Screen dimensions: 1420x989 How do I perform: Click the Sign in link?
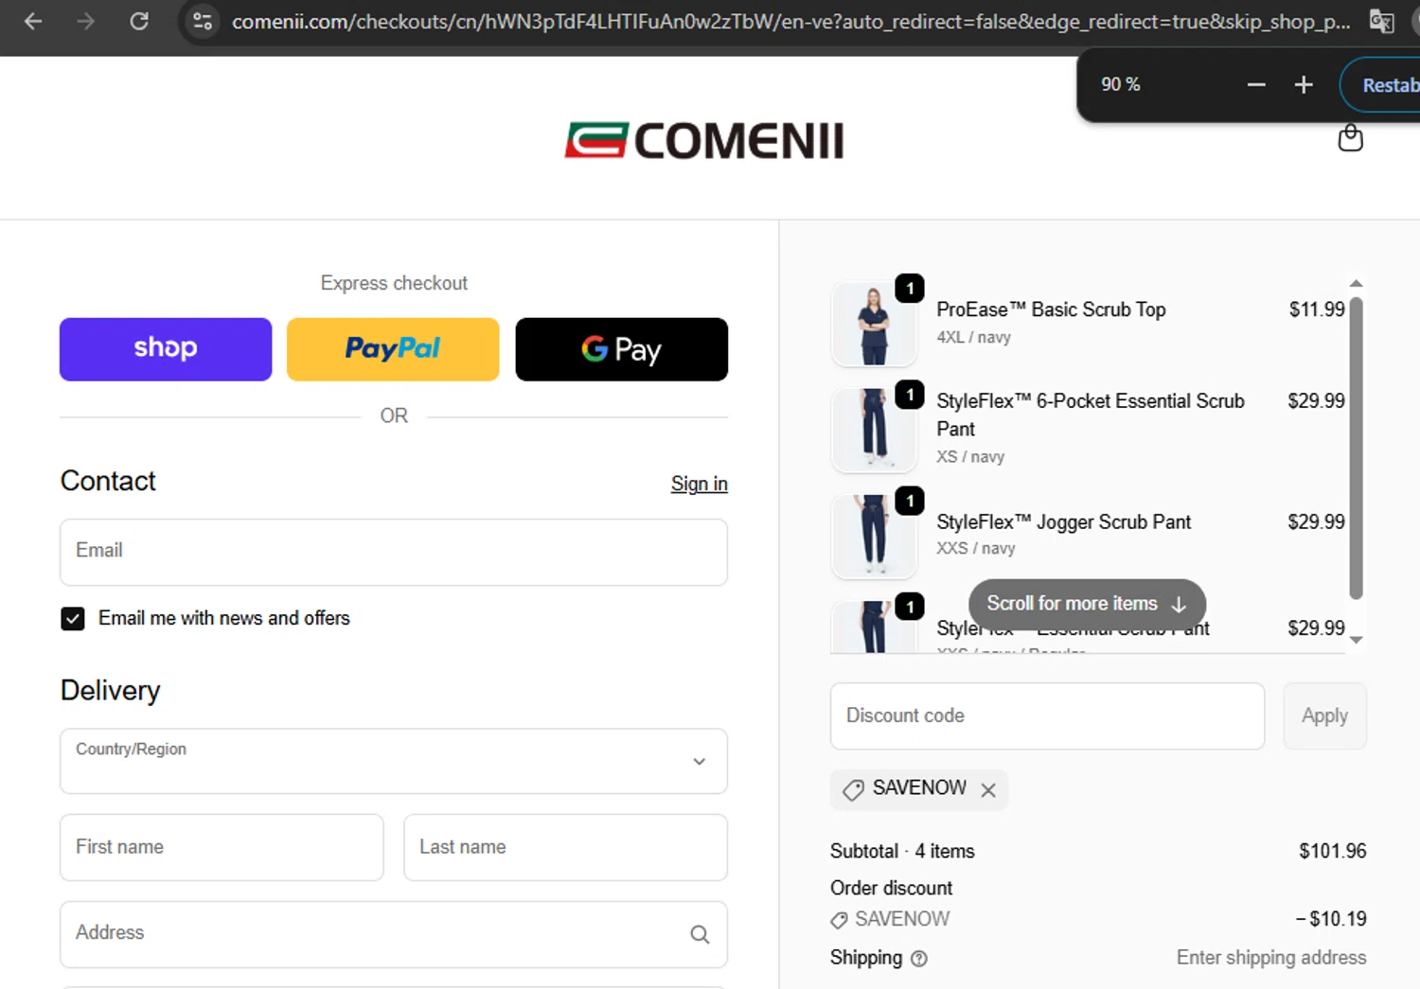700,484
